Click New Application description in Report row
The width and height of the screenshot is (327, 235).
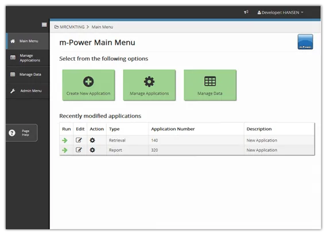(x=262, y=150)
